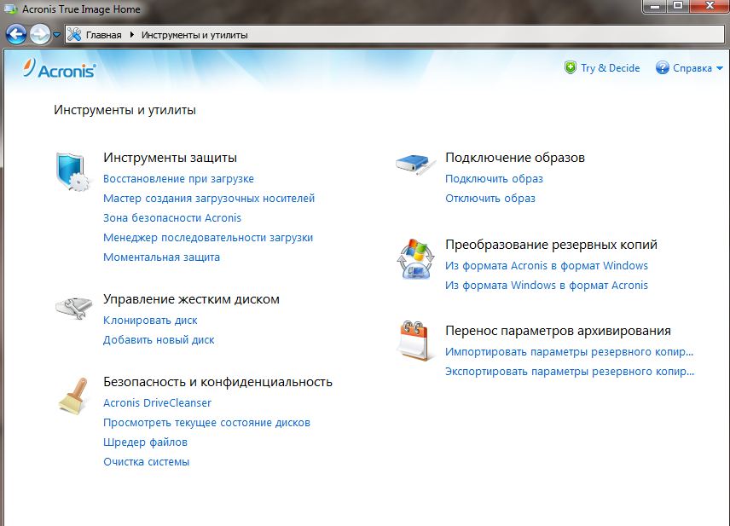Click the Подключение образов heading
The image size is (730, 526).
(x=515, y=158)
